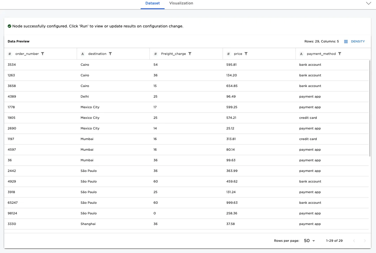Image resolution: width=376 pixels, height=253 pixels.
Task: Select the row with order number 65247
Action: point(118,203)
